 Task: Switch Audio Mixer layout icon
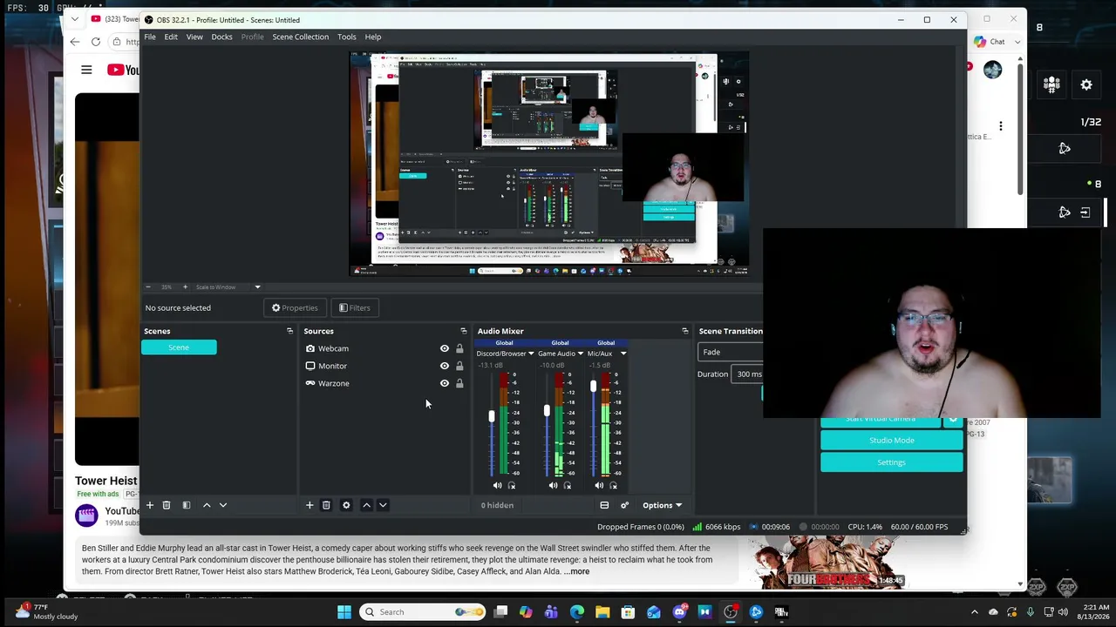pyautogui.click(x=604, y=505)
